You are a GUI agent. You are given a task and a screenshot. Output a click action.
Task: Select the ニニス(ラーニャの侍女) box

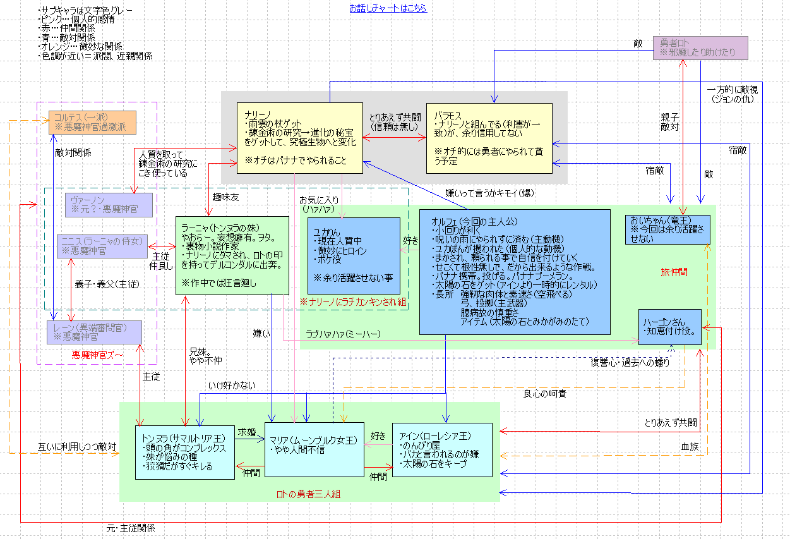point(102,246)
